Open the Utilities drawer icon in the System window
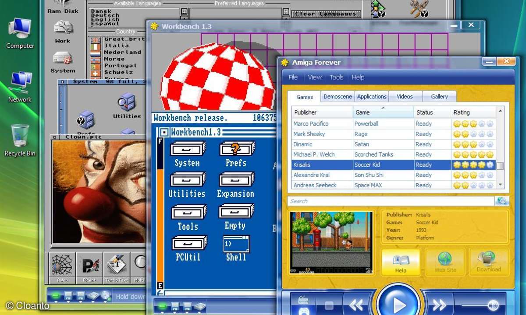 pos(127,105)
